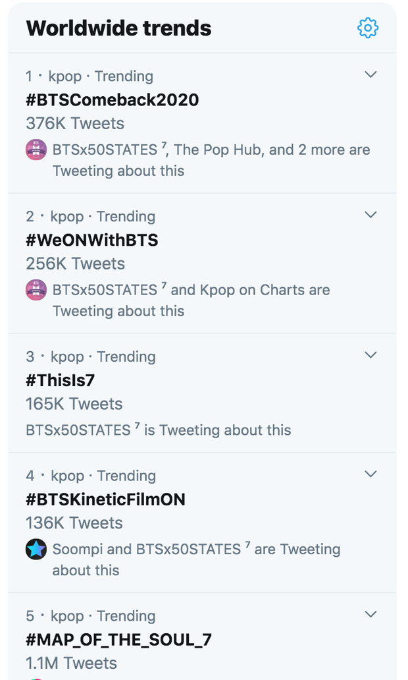408x680 pixels.
Task: Open Worldwide trends settings gear
Action: pyautogui.click(x=368, y=28)
